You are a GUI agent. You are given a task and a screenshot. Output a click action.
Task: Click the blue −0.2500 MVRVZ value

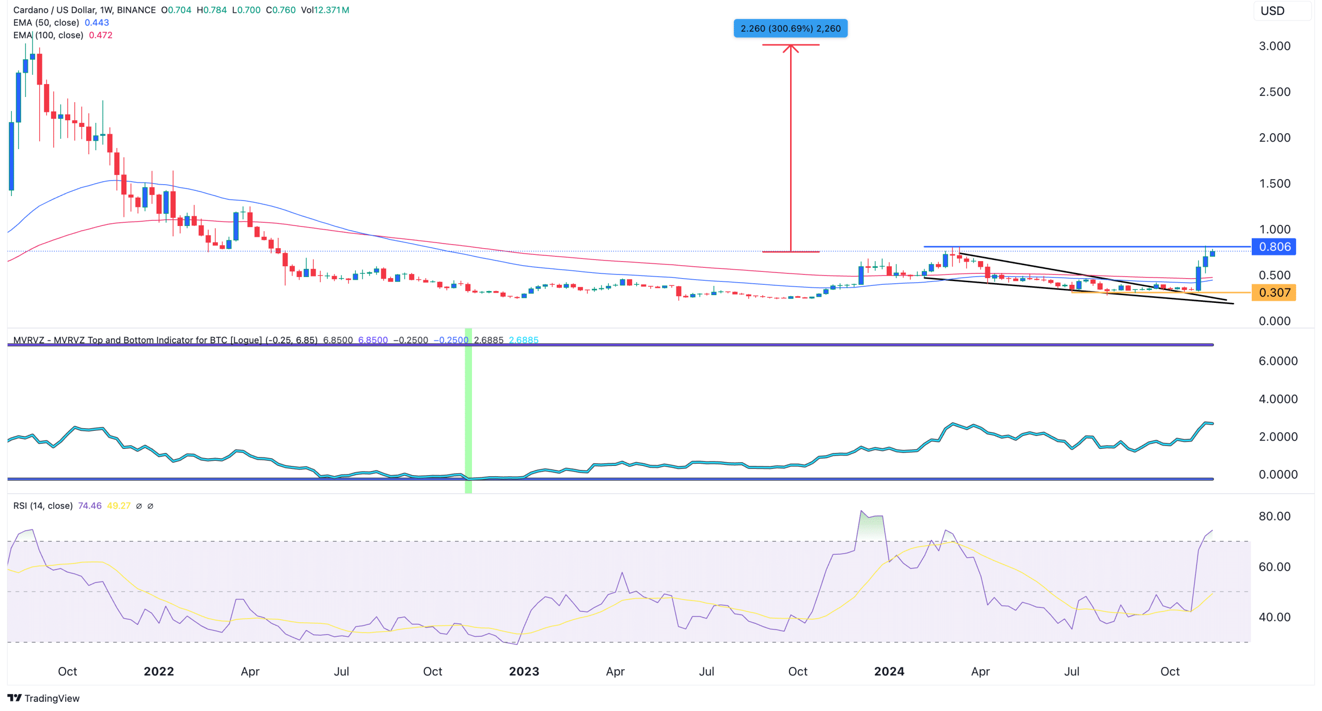tap(451, 340)
